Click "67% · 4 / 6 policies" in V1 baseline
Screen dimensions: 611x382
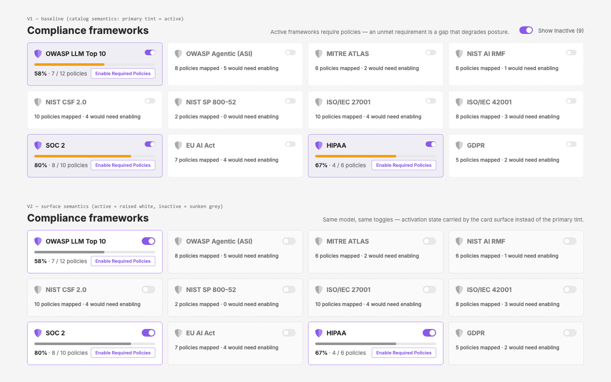341,165
